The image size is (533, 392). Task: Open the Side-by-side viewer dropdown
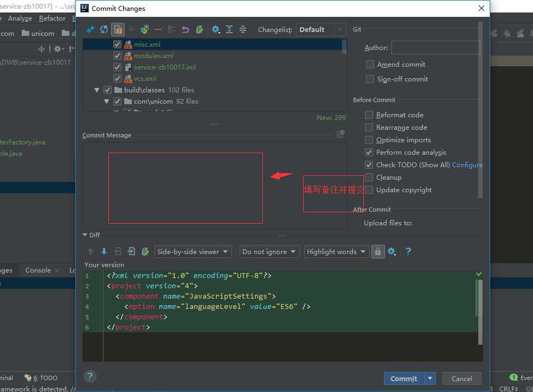[x=193, y=251]
